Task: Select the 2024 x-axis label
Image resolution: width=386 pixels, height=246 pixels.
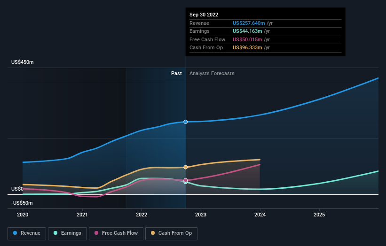Action: 260,215
